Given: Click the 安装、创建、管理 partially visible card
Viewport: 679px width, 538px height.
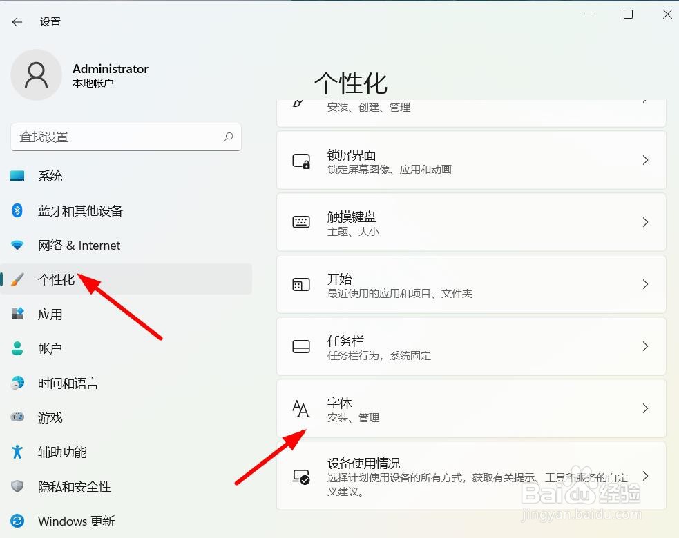Looking at the screenshot, I should click(x=471, y=113).
